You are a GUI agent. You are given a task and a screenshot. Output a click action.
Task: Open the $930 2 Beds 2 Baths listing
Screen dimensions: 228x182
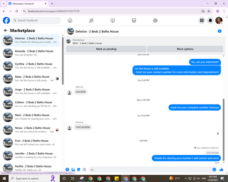pos(87,43)
